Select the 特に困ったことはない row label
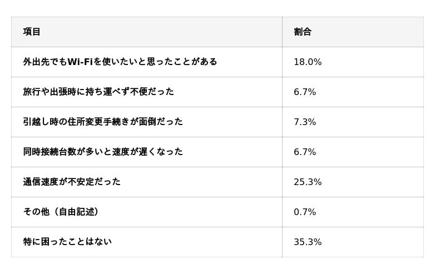 tap(67, 242)
